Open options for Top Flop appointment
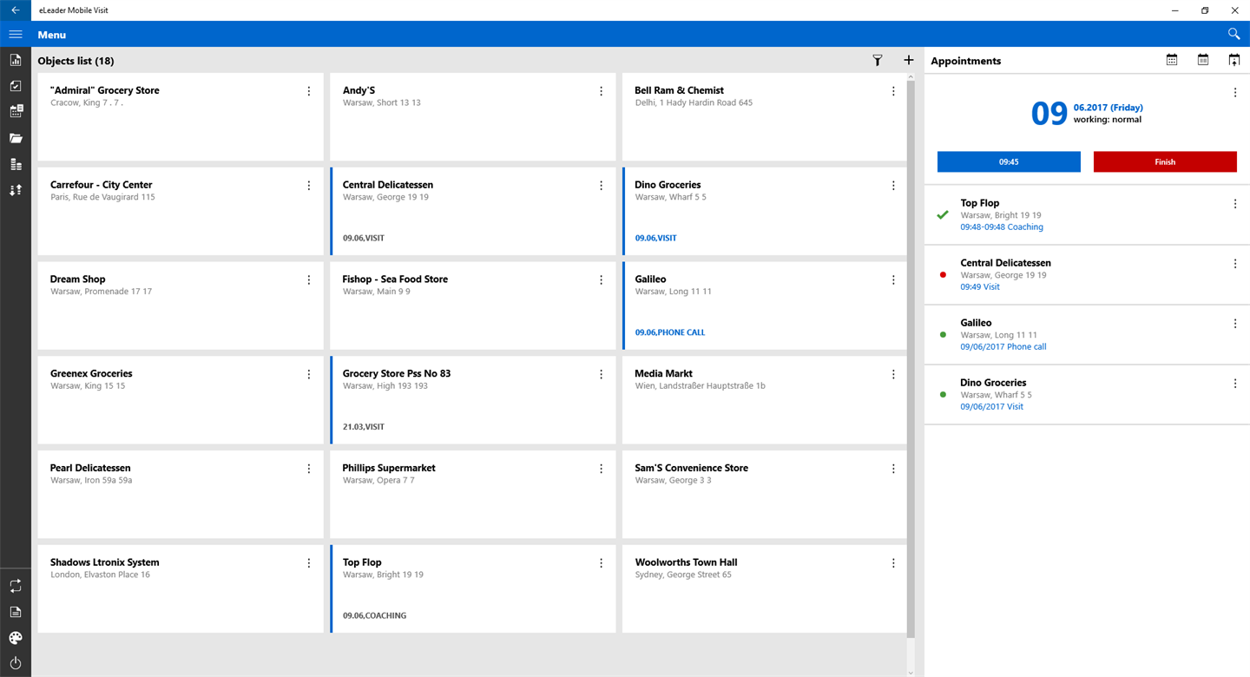Image resolution: width=1250 pixels, height=677 pixels. (1235, 204)
